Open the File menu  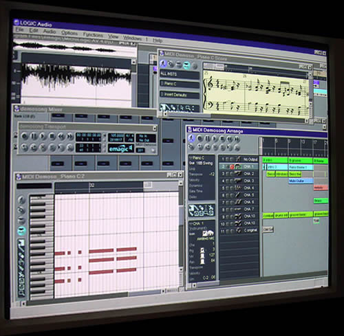pos(19,30)
